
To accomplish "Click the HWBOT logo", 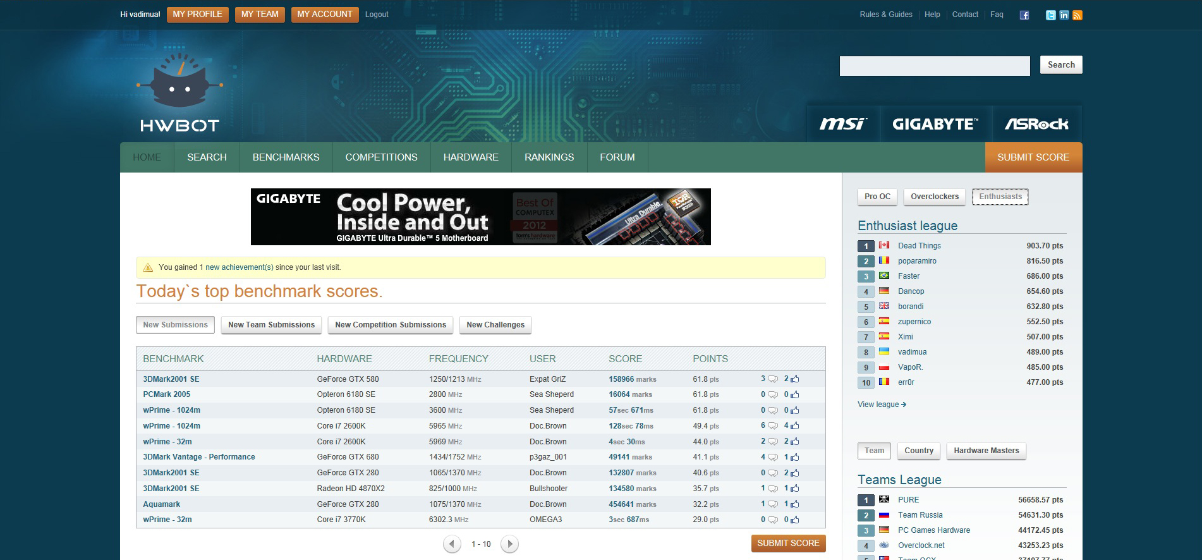I will click(x=179, y=93).
